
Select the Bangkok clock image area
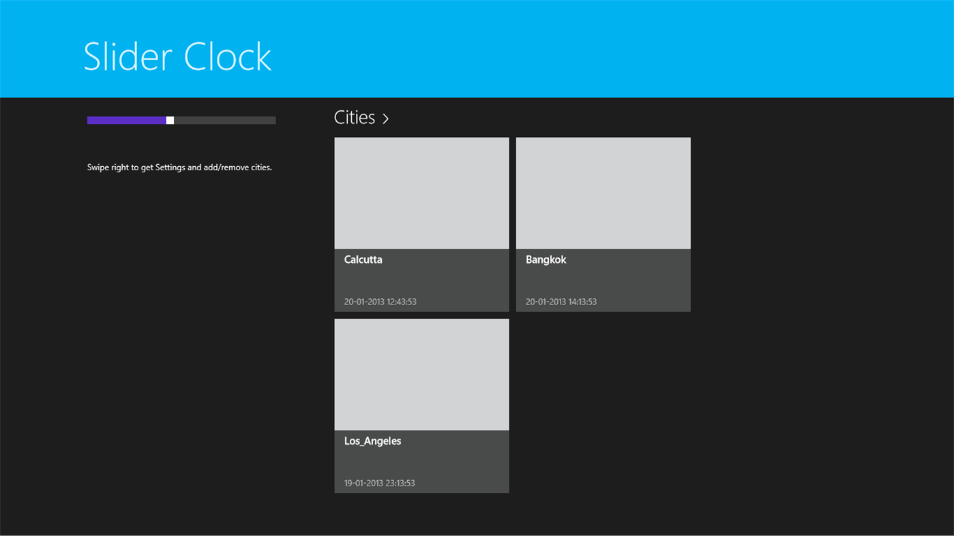tap(602, 192)
